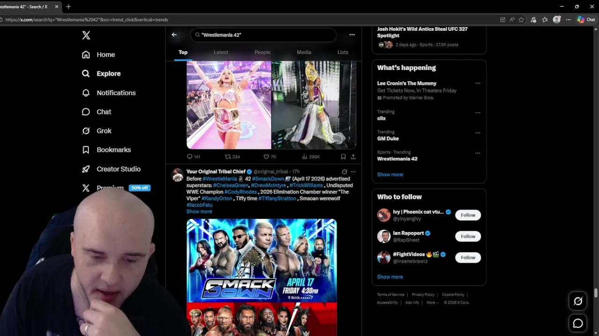Follow Ian Rapoport

(x=468, y=236)
